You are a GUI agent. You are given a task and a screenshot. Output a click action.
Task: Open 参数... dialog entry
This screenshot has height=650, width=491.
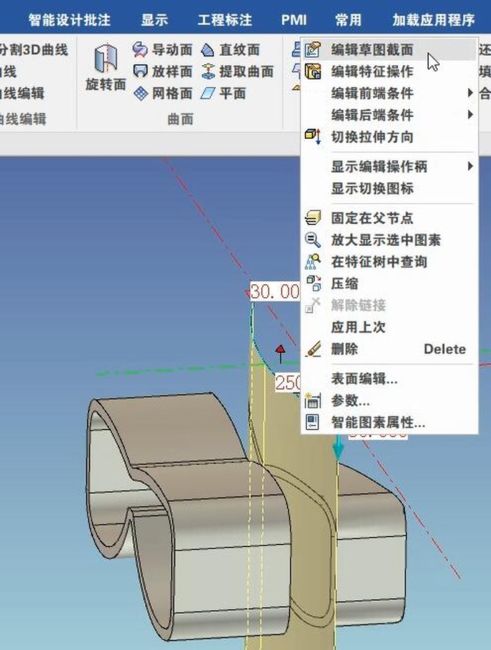(389, 401)
